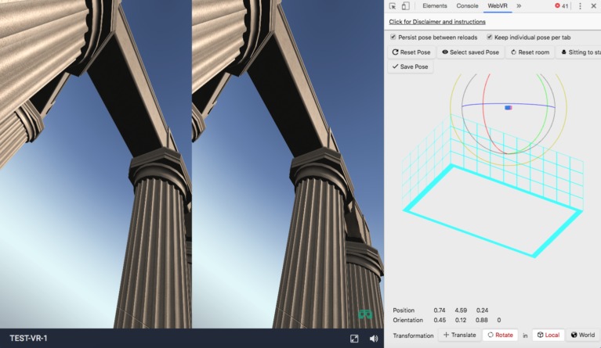The height and width of the screenshot is (348, 601).
Task: Click the VR headset icon in scene
Action: coord(365,314)
